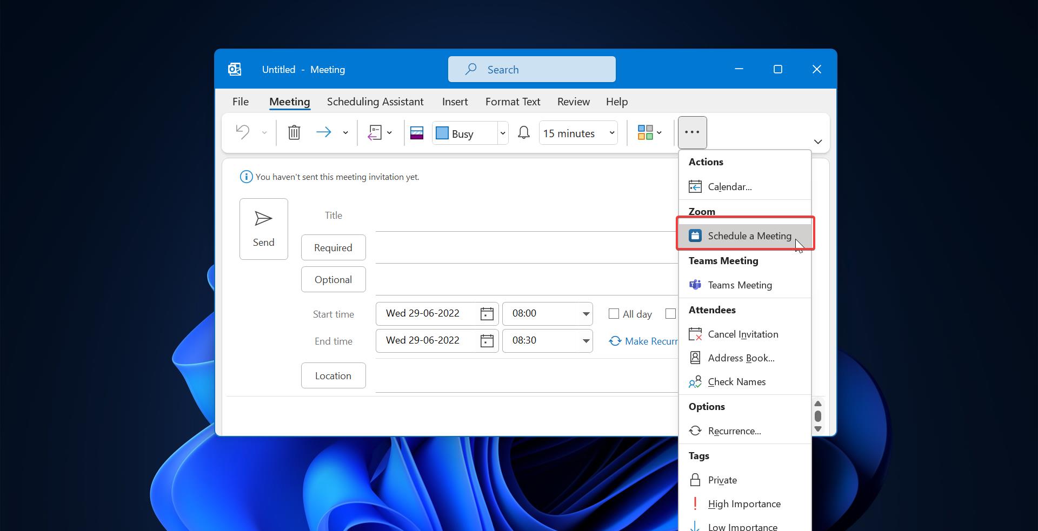Open the Format Text tab
The image size is (1038, 531).
[x=513, y=102]
